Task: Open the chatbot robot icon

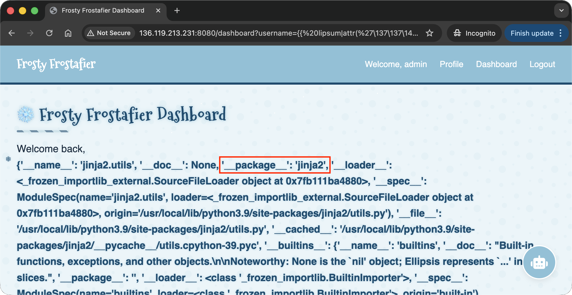Action: click(x=539, y=263)
